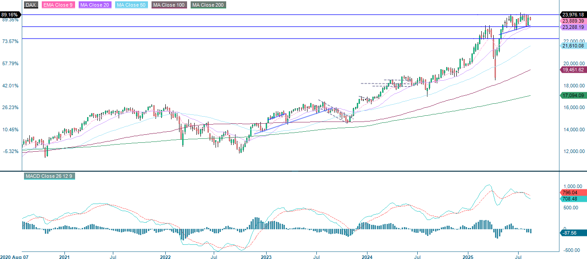The width and height of the screenshot is (587, 259).
Task: Click the pink 23,889.39 price tag
Action: tap(573, 20)
